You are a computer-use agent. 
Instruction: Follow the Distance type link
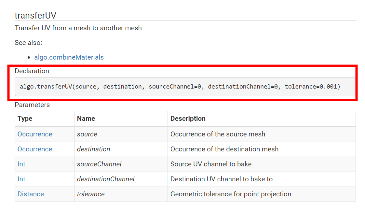31,194
